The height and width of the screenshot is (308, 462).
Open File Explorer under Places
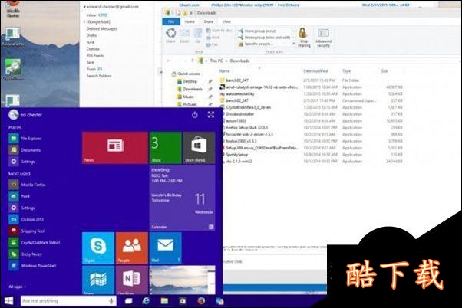click(x=25, y=138)
